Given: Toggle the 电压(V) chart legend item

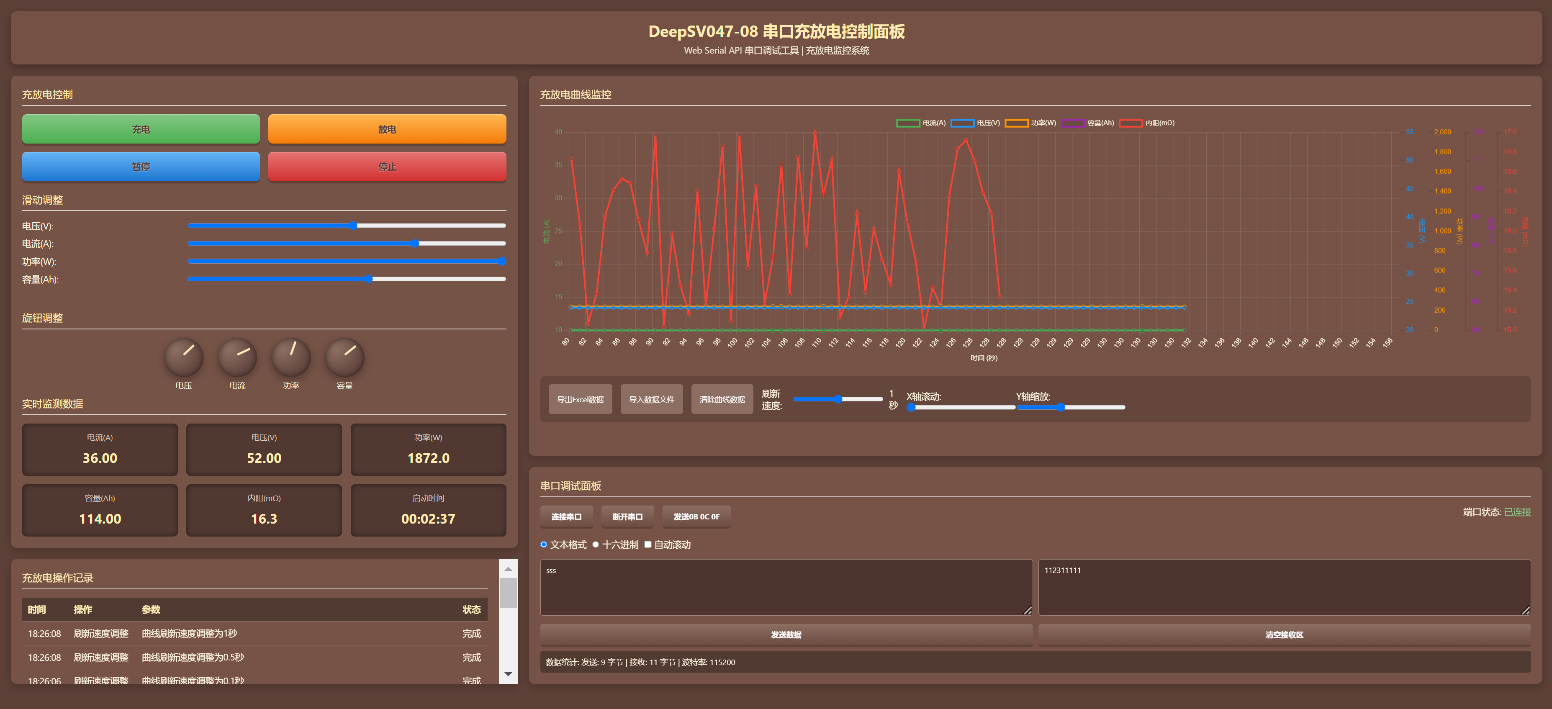Looking at the screenshot, I should [x=975, y=123].
